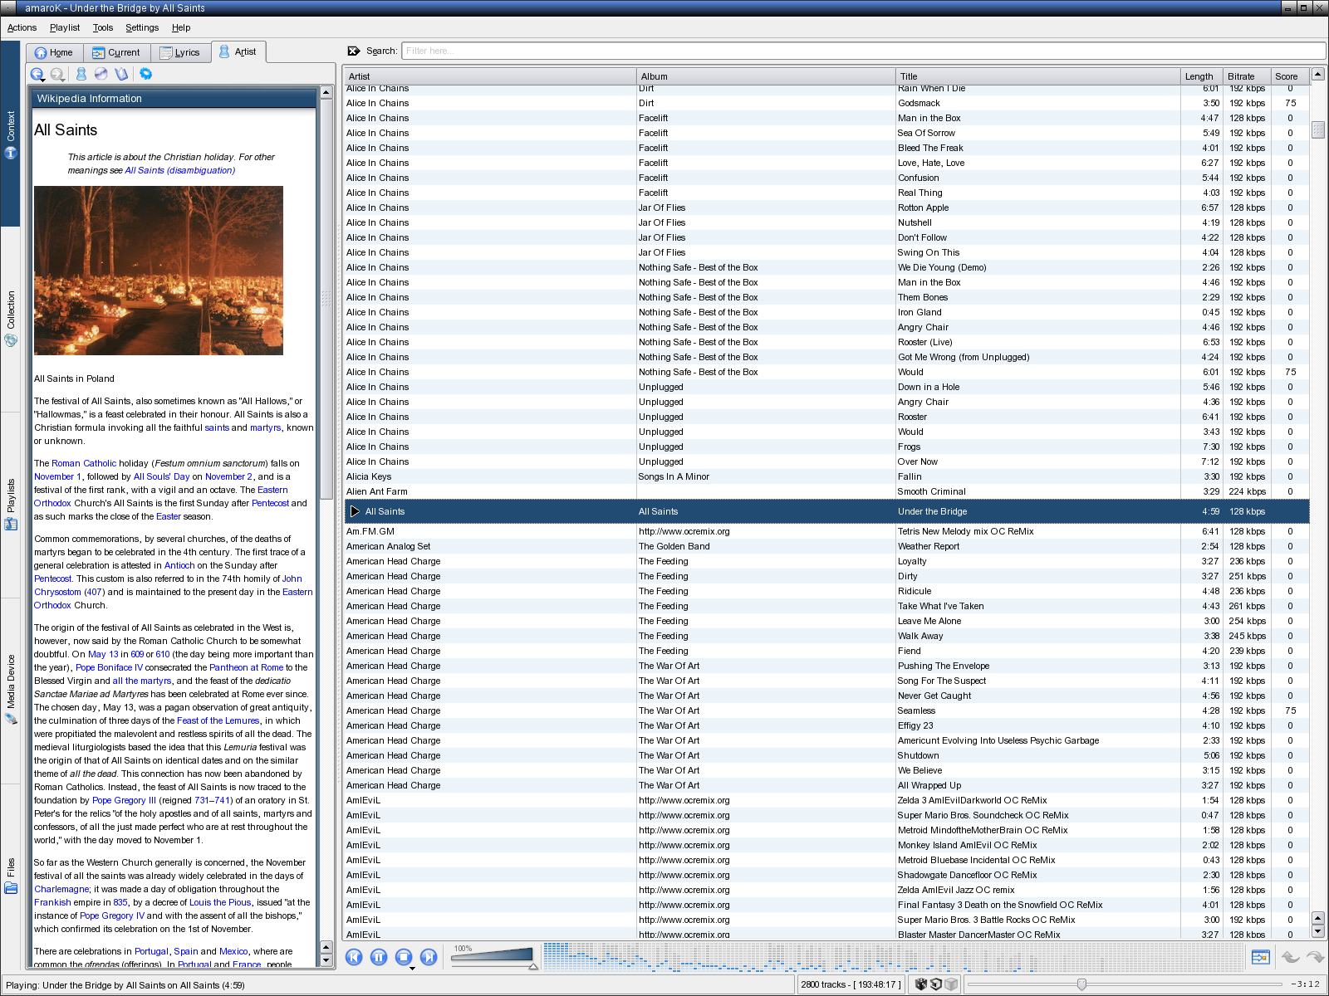Screen dimensions: 1329x996
Task: Click the playlist search filter field
Action: click(x=863, y=51)
